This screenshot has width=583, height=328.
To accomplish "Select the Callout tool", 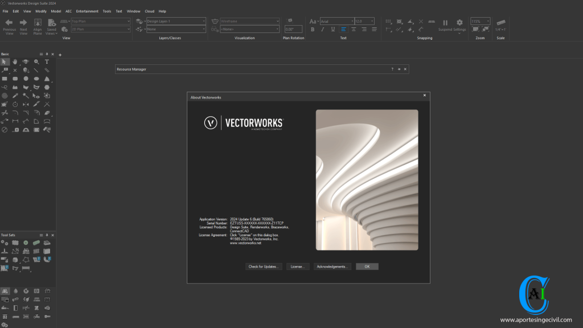I will (x=5, y=70).
